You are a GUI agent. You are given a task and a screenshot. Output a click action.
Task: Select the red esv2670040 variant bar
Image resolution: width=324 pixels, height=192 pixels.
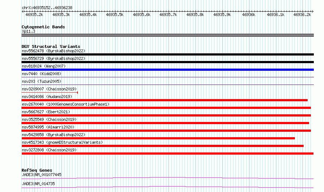tap(166, 108)
